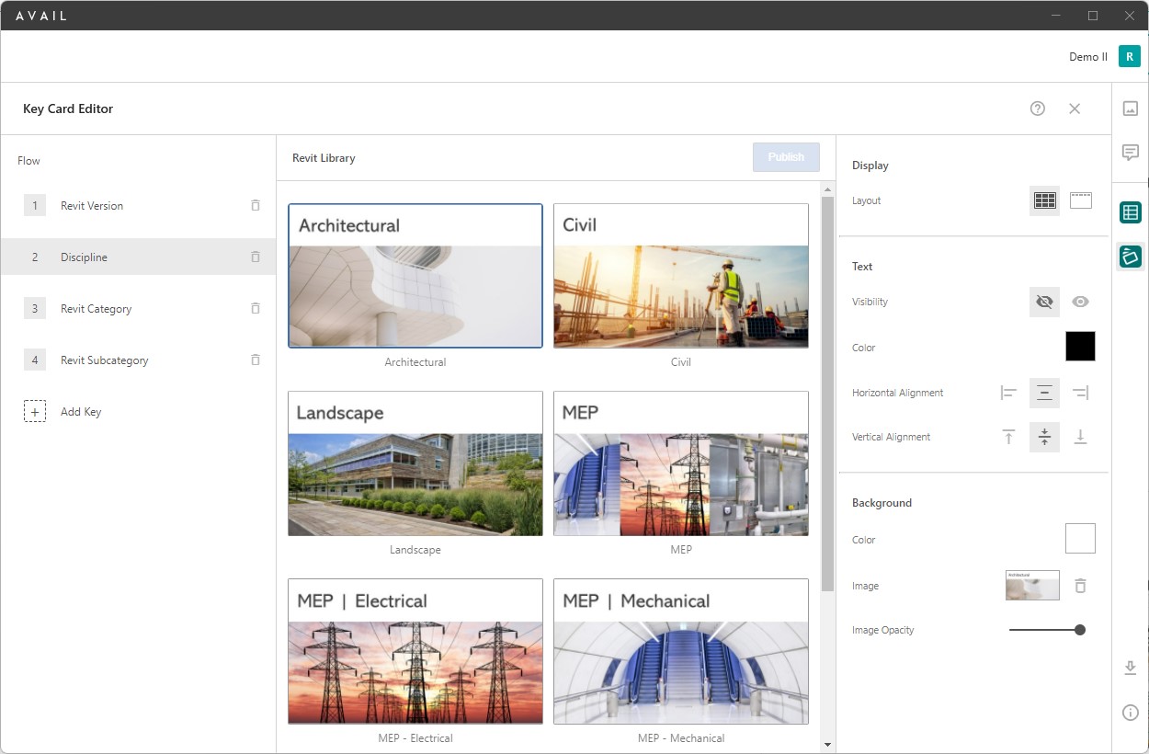Select the Civil key card
1149x754 pixels.
click(681, 276)
